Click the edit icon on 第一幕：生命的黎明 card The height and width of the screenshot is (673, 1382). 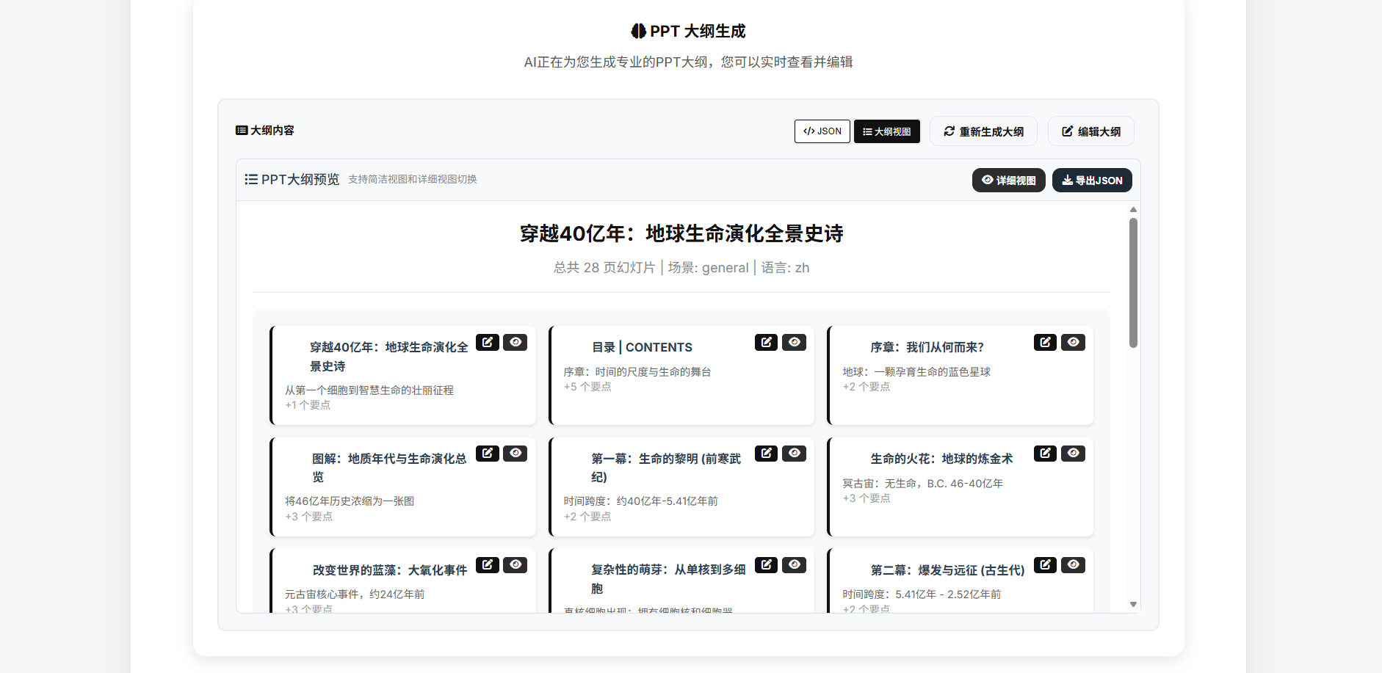click(x=766, y=454)
